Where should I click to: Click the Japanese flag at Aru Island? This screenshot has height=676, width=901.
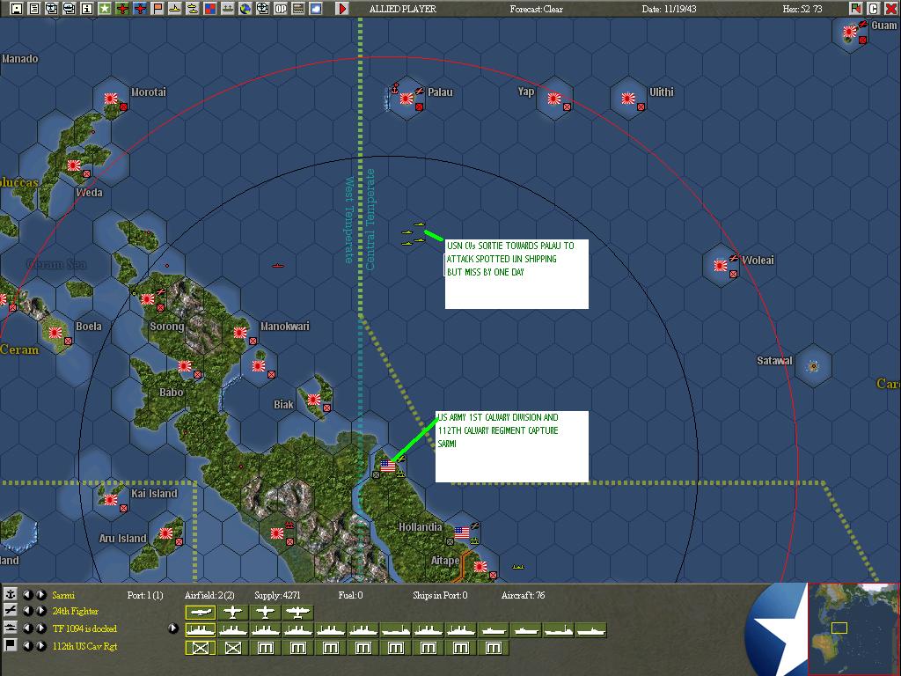point(166,533)
